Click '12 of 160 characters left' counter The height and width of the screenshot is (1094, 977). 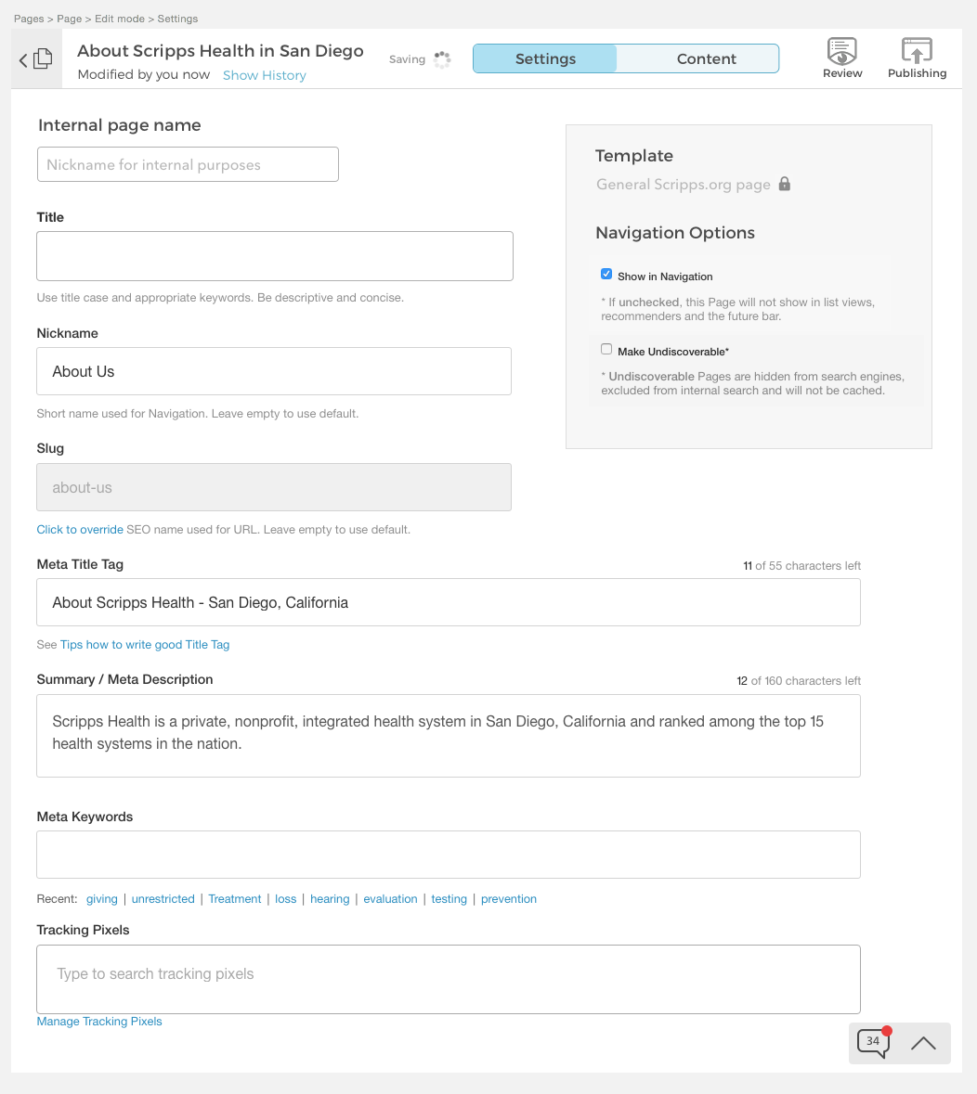pos(799,681)
